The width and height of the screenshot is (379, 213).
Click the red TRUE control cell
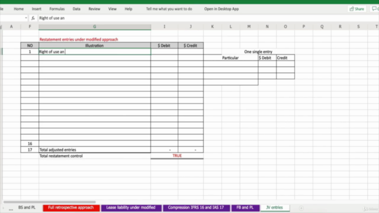pos(177,156)
